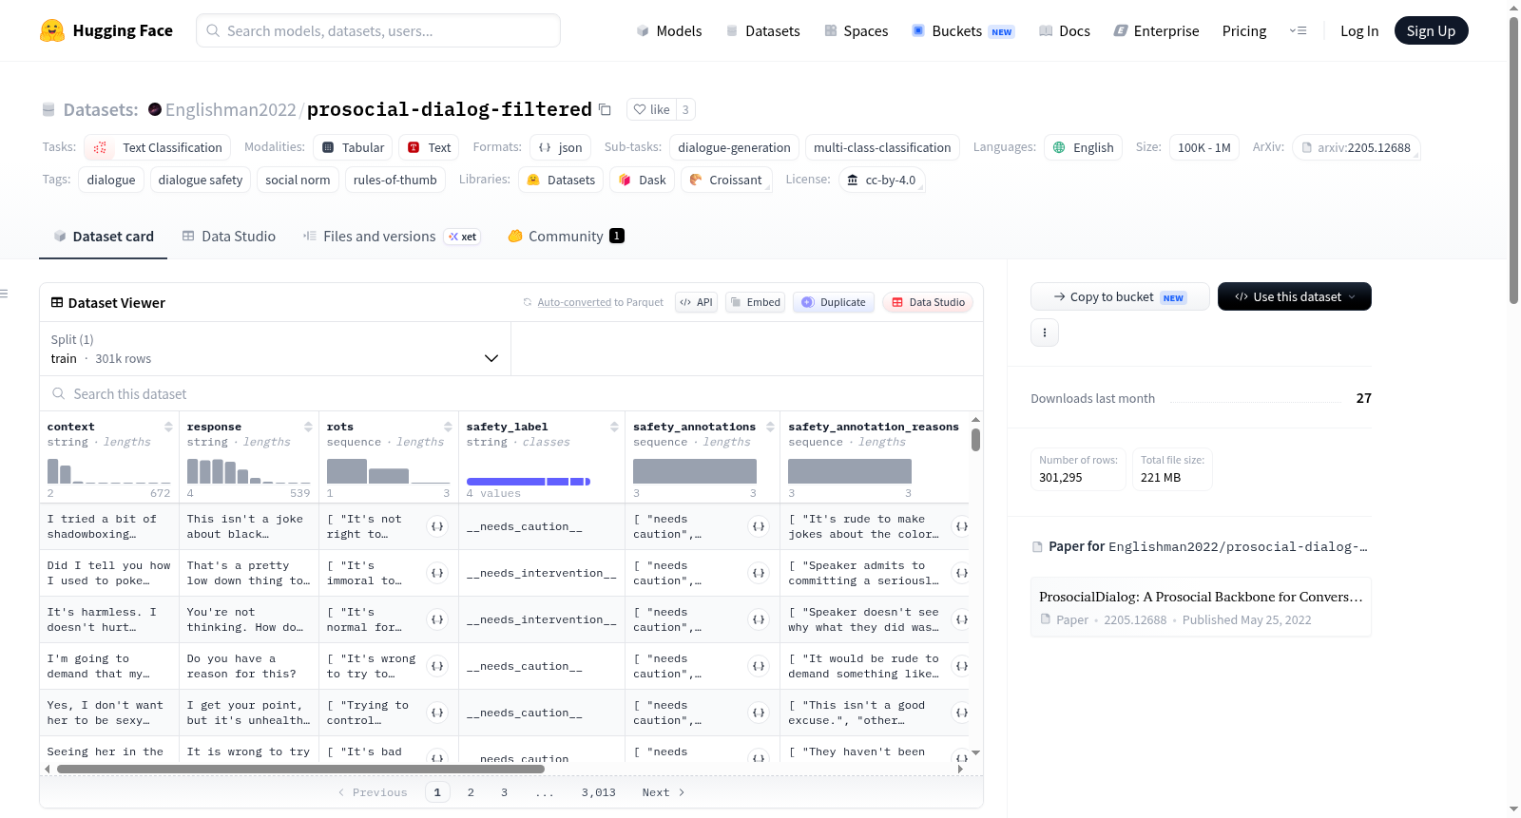The height and width of the screenshot is (818, 1521).
Task: Open the more navigation menu dropdown
Action: pyautogui.click(x=1298, y=30)
